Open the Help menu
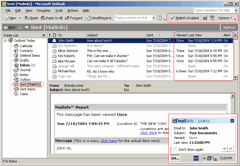Image resolution: width=240 pixels, height=166 pixels. (86, 11)
